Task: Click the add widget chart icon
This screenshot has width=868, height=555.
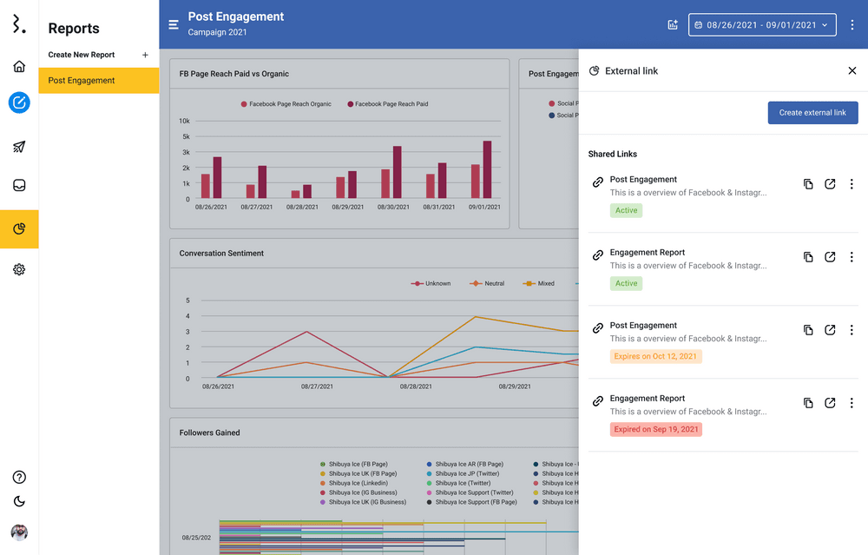Action: (x=673, y=25)
